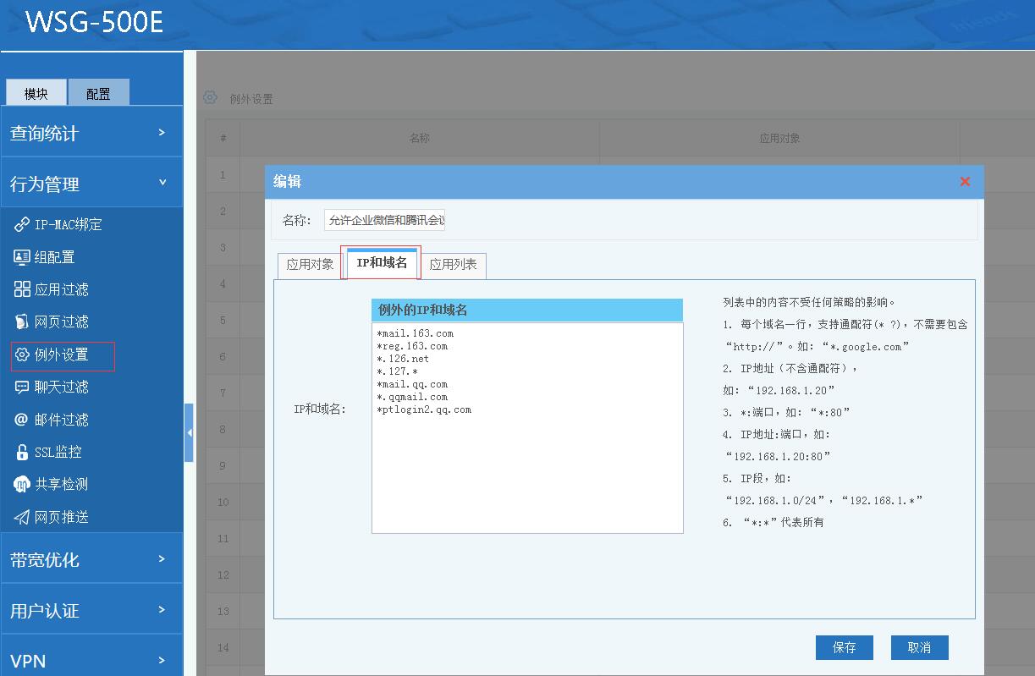Open 组配置 group icon in sidebar
This screenshot has height=676, width=1035.
click(22, 257)
